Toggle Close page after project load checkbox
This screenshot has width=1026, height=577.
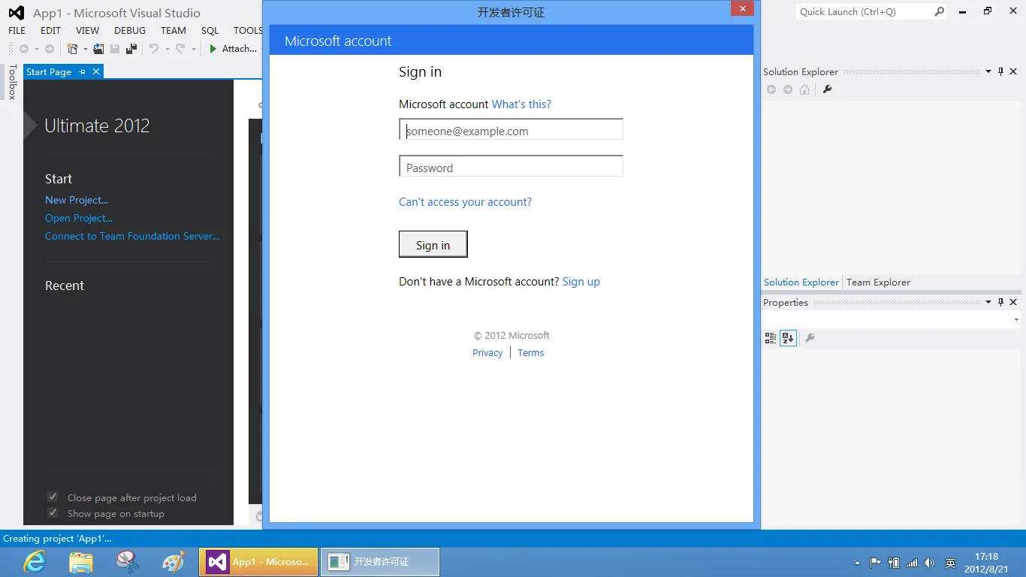click(53, 497)
